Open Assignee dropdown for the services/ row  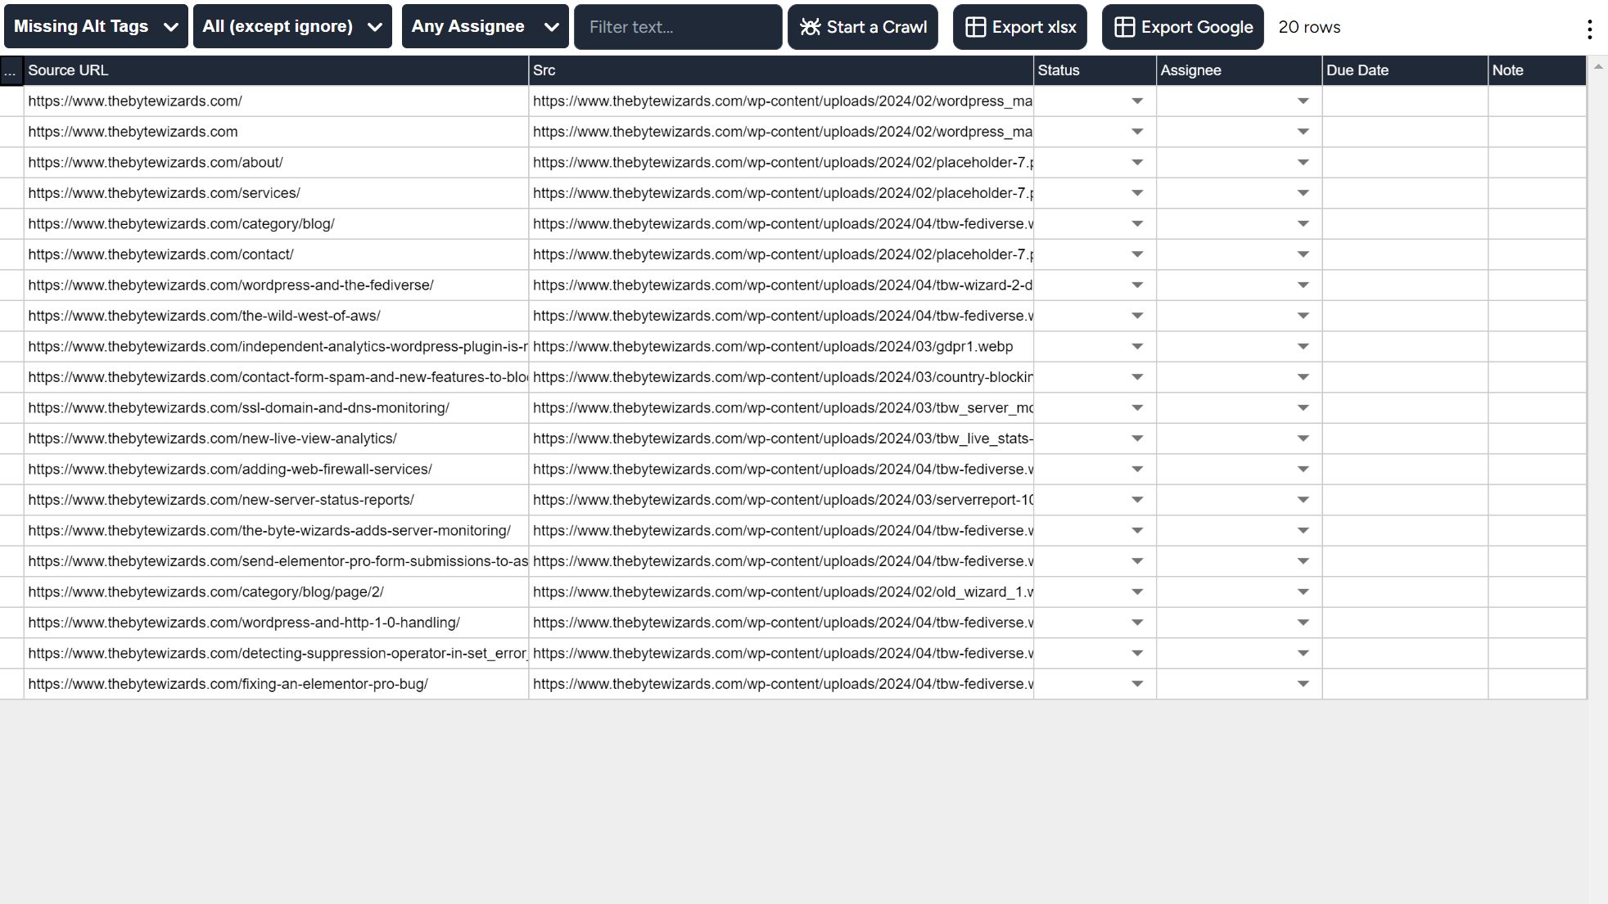tap(1303, 193)
